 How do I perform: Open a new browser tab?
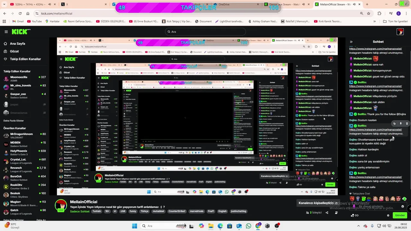(x=367, y=4)
